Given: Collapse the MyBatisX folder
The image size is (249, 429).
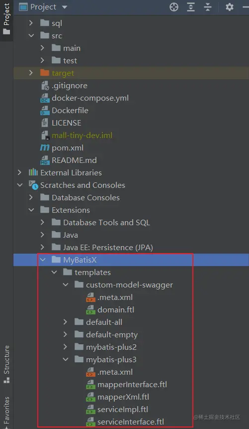Looking at the screenshot, I should click(42, 260).
